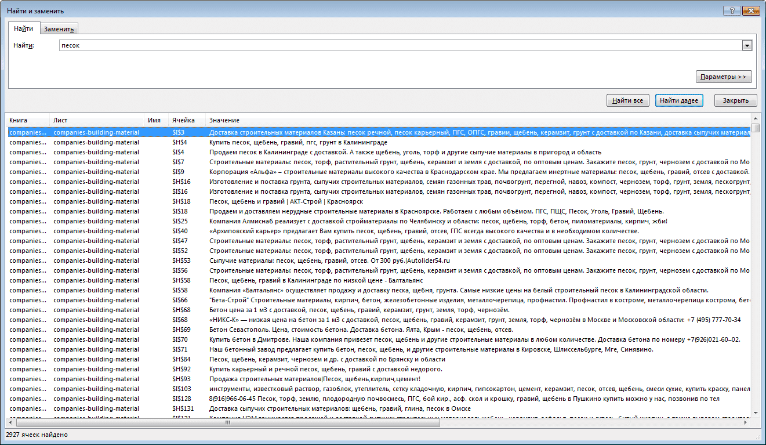Screen dimensions: 766x445
Task: Select the result row for cell $I$103
Action: point(378,389)
